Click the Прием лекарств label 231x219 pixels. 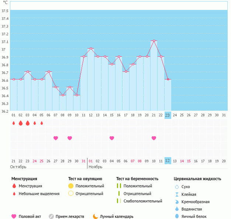[x=70, y=216]
